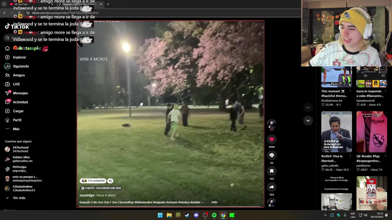Open gabo_cabello author link
This screenshot has width=392, height=220.
[x=330, y=166]
